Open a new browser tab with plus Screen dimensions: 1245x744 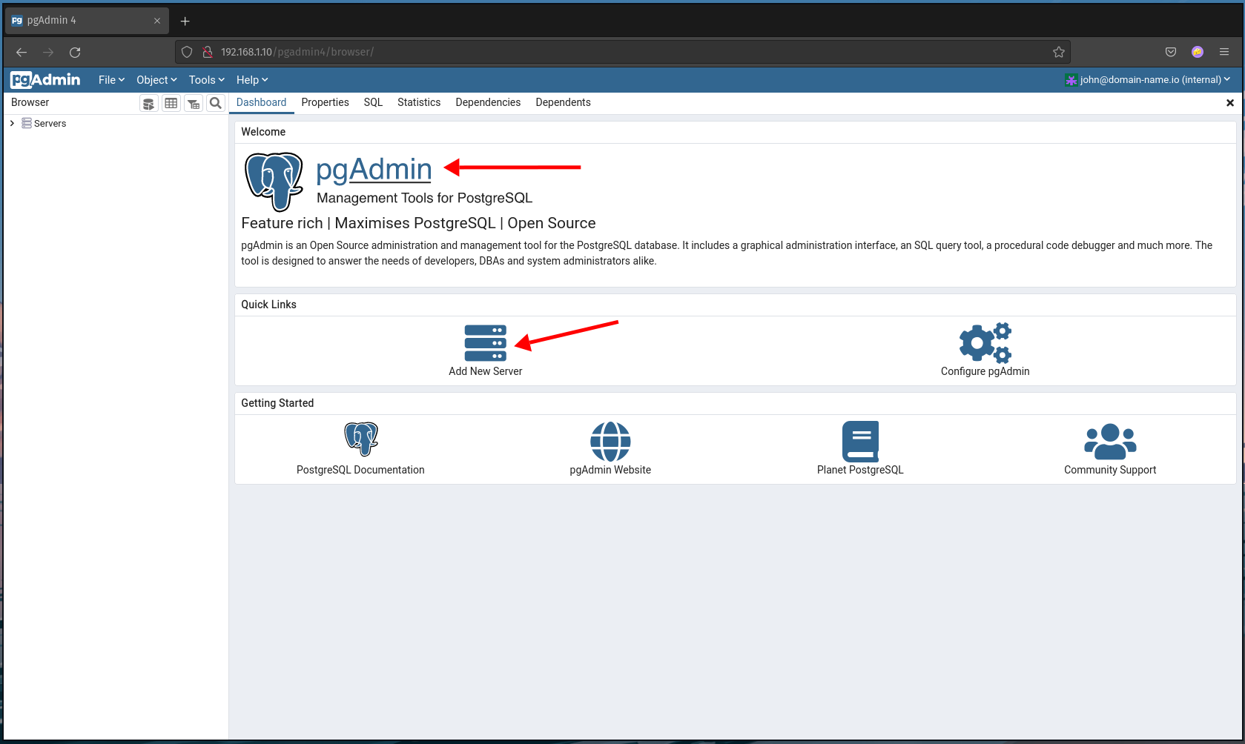pos(185,21)
